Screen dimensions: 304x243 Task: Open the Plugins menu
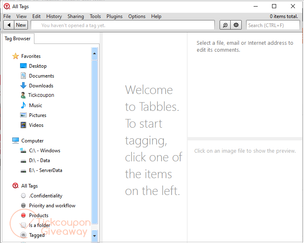(114, 16)
